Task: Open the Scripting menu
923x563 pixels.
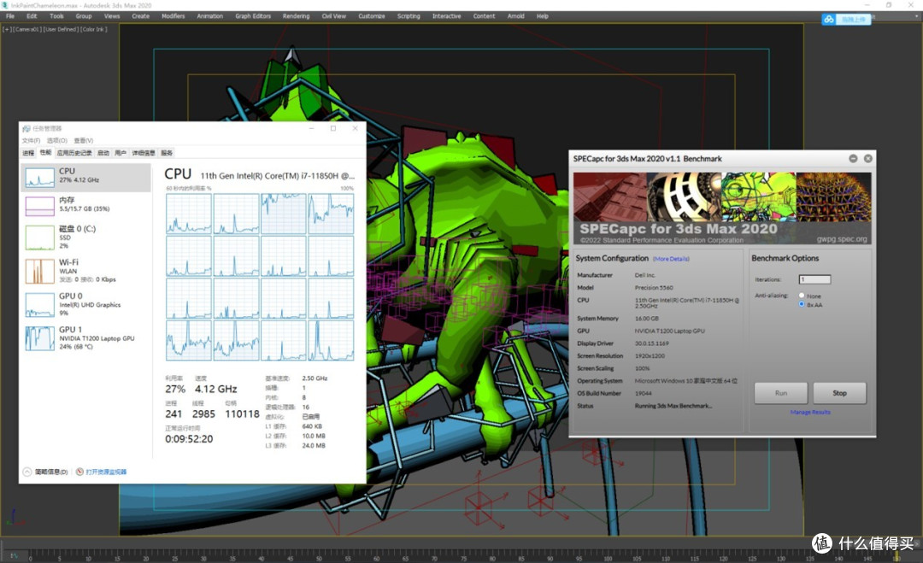Action: coord(409,16)
